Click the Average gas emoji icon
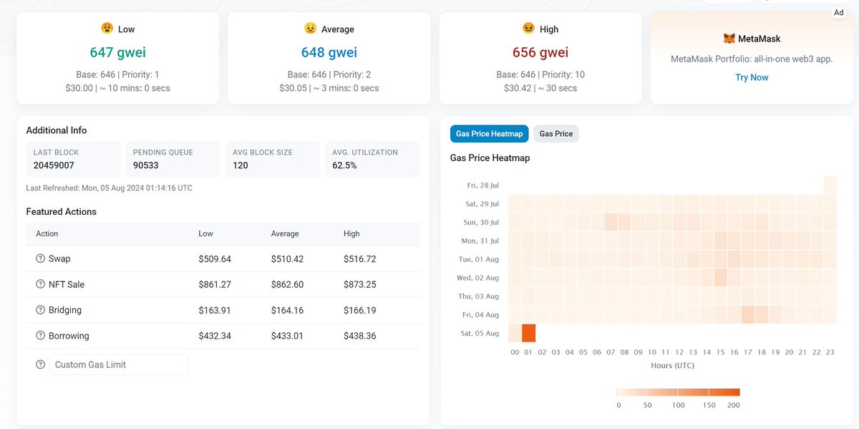 pos(310,29)
